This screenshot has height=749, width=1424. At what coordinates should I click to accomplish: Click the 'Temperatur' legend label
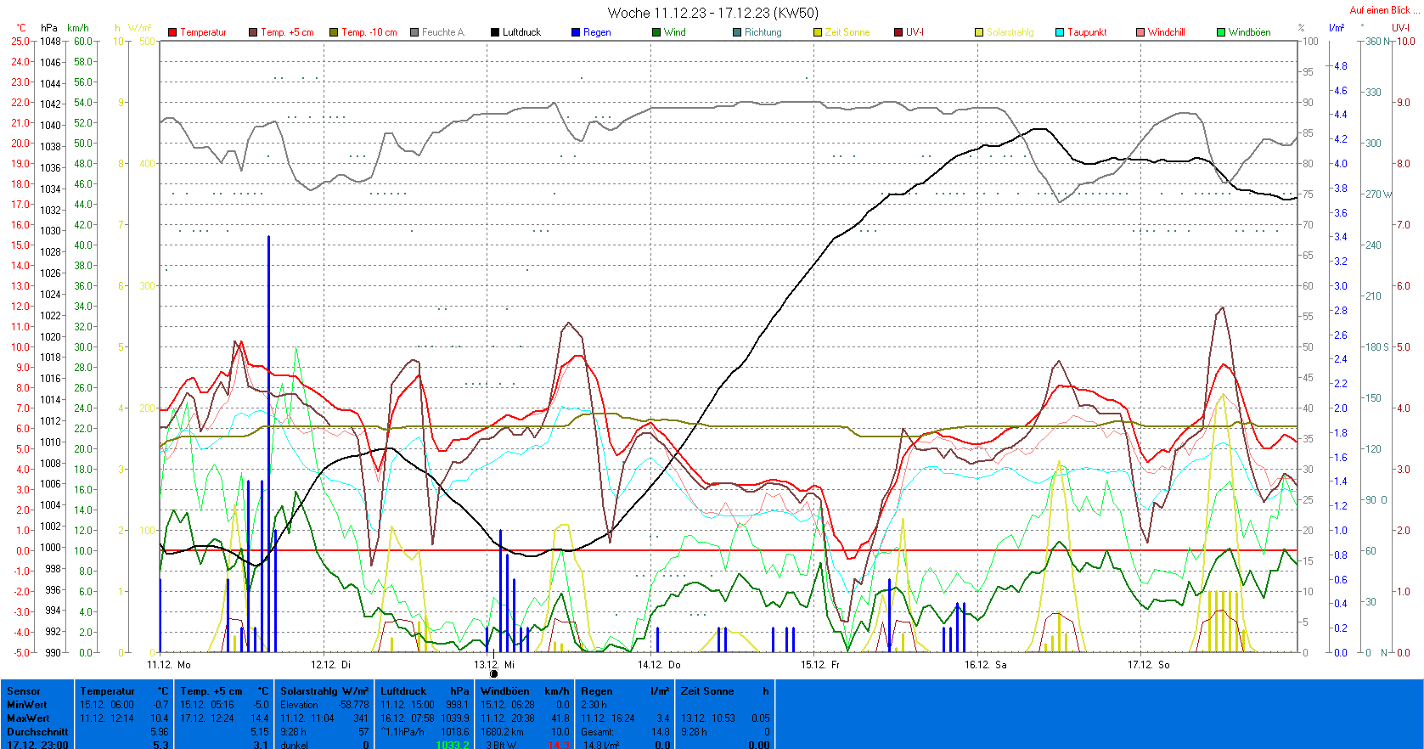point(203,32)
